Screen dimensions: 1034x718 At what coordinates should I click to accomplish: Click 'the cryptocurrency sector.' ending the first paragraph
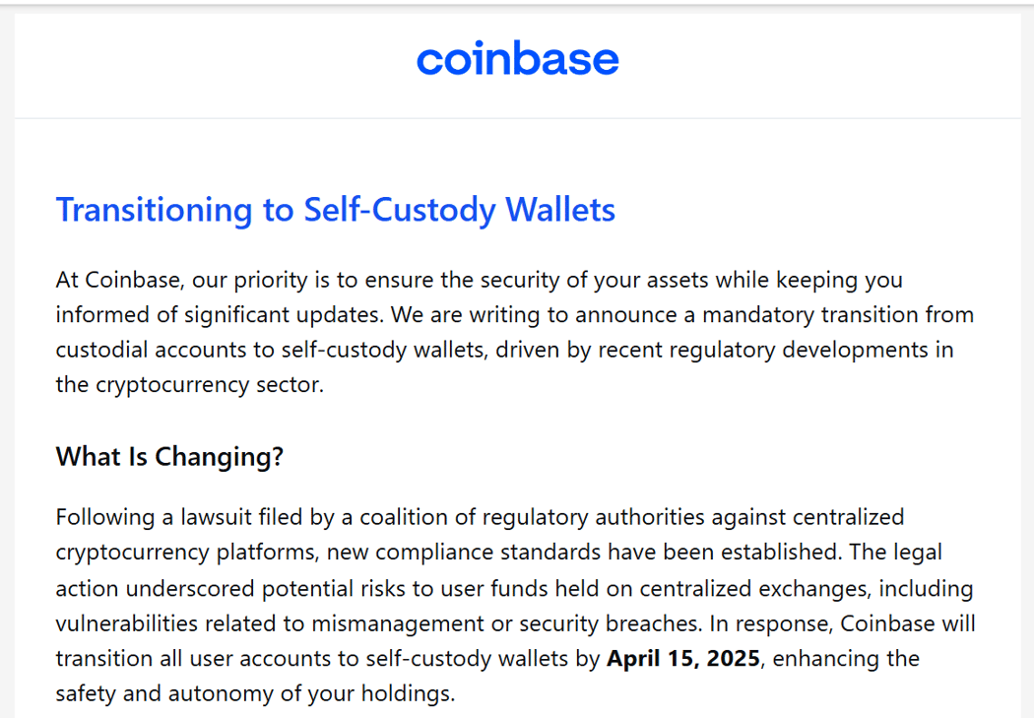point(190,384)
